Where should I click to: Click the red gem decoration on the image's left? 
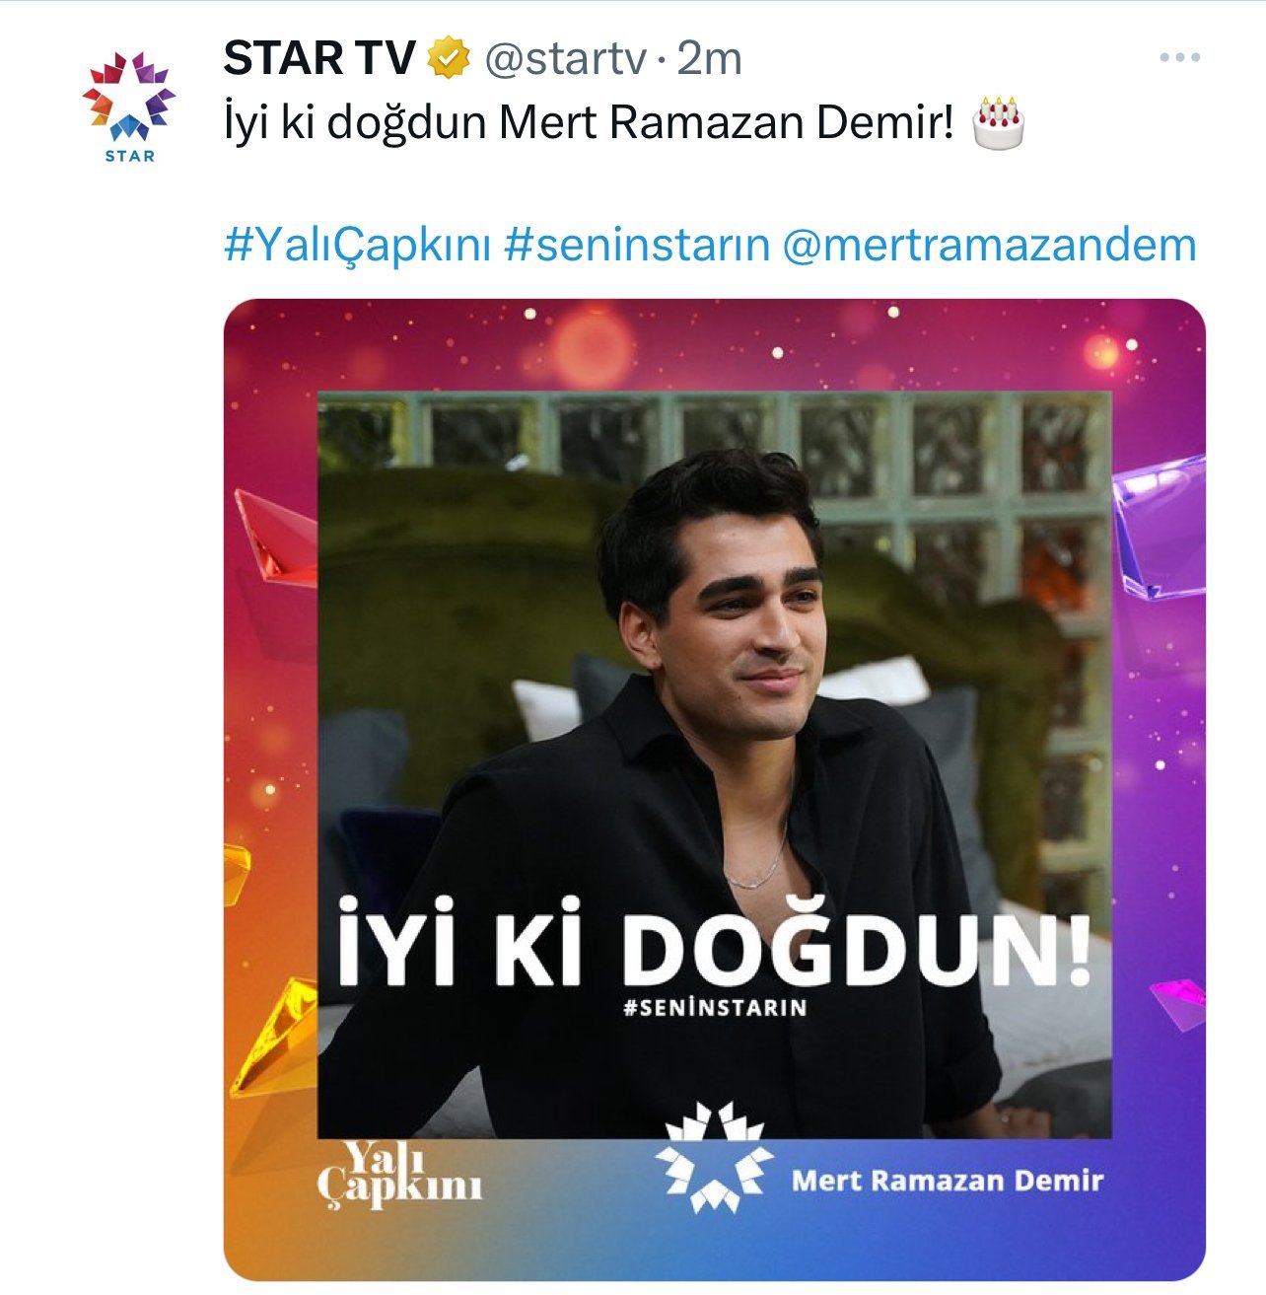274,539
